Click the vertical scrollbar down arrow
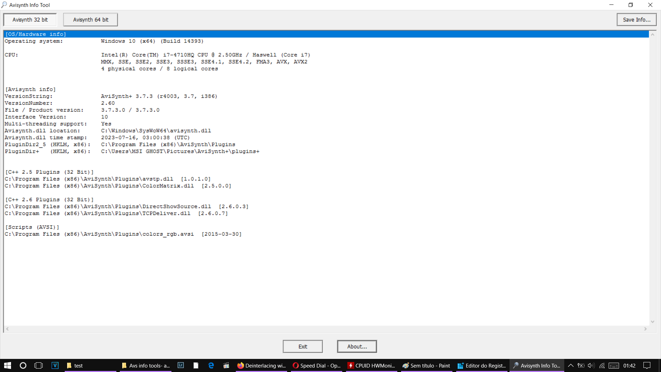This screenshot has height=372, width=661. [x=652, y=322]
